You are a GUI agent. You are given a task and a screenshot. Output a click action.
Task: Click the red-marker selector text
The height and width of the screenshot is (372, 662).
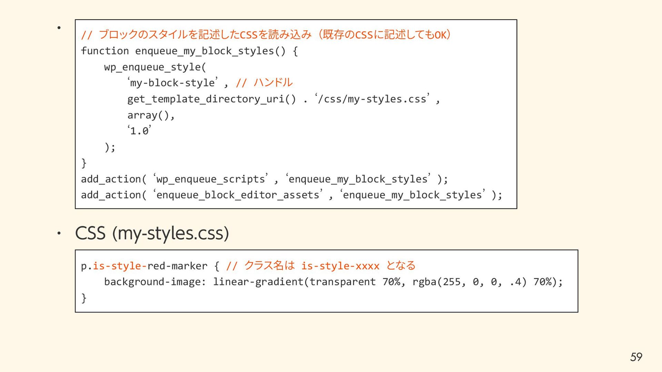[x=177, y=266]
